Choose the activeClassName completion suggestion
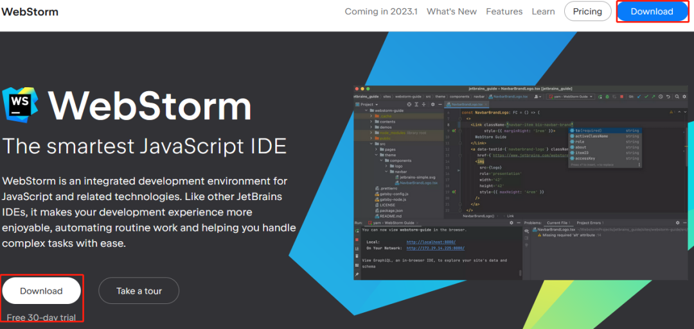The width and height of the screenshot is (694, 329). coord(605,136)
